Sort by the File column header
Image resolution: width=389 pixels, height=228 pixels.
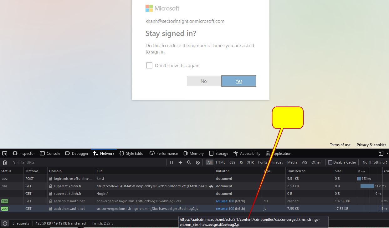(x=155, y=171)
